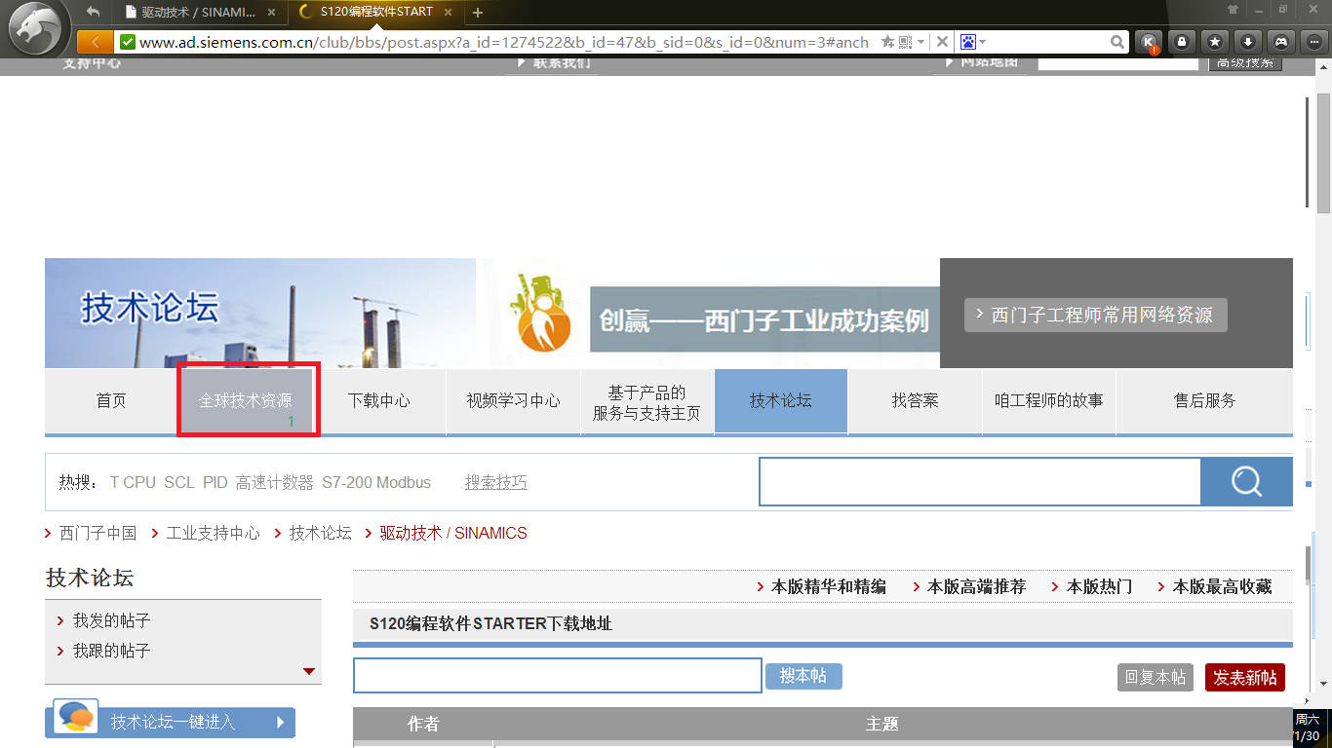Click the undo closed tab arrow icon
1332x748 pixels.
(x=94, y=12)
